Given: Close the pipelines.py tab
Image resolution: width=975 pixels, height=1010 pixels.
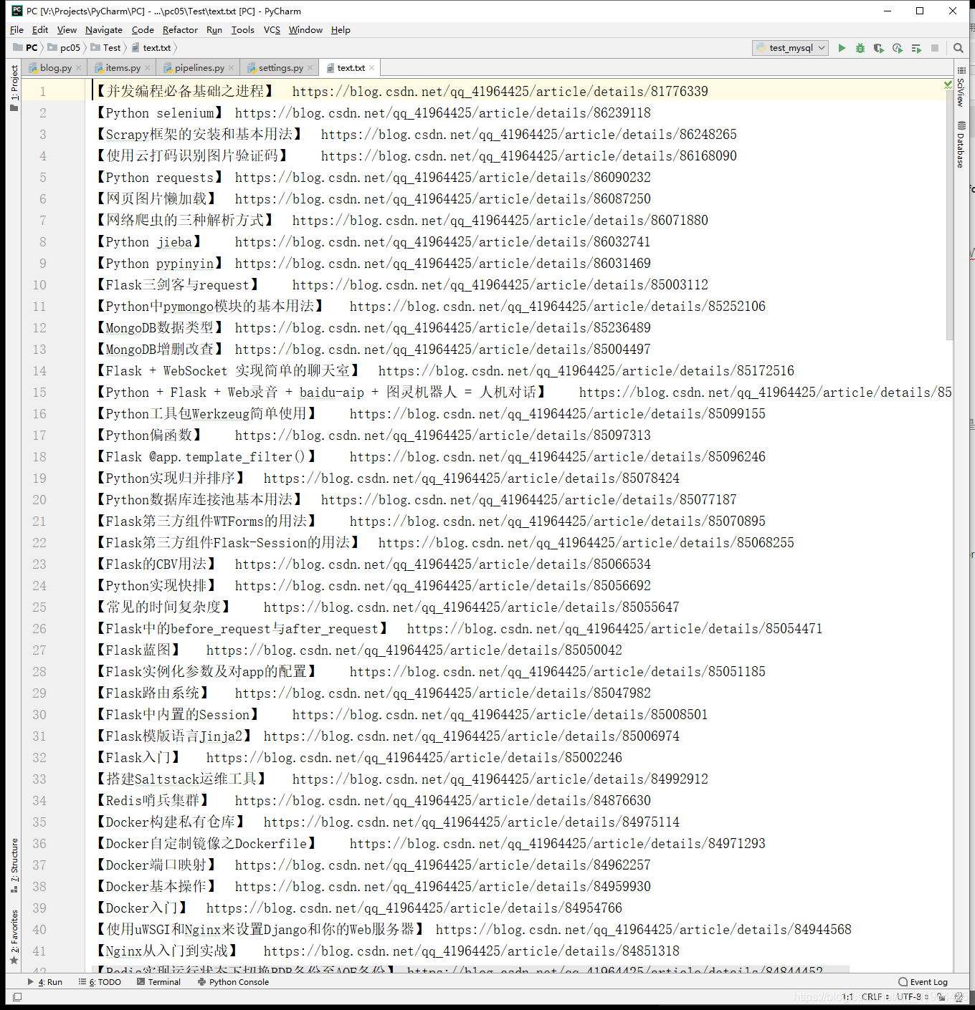Looking at the screenshot, I should [x=231, y=68].
